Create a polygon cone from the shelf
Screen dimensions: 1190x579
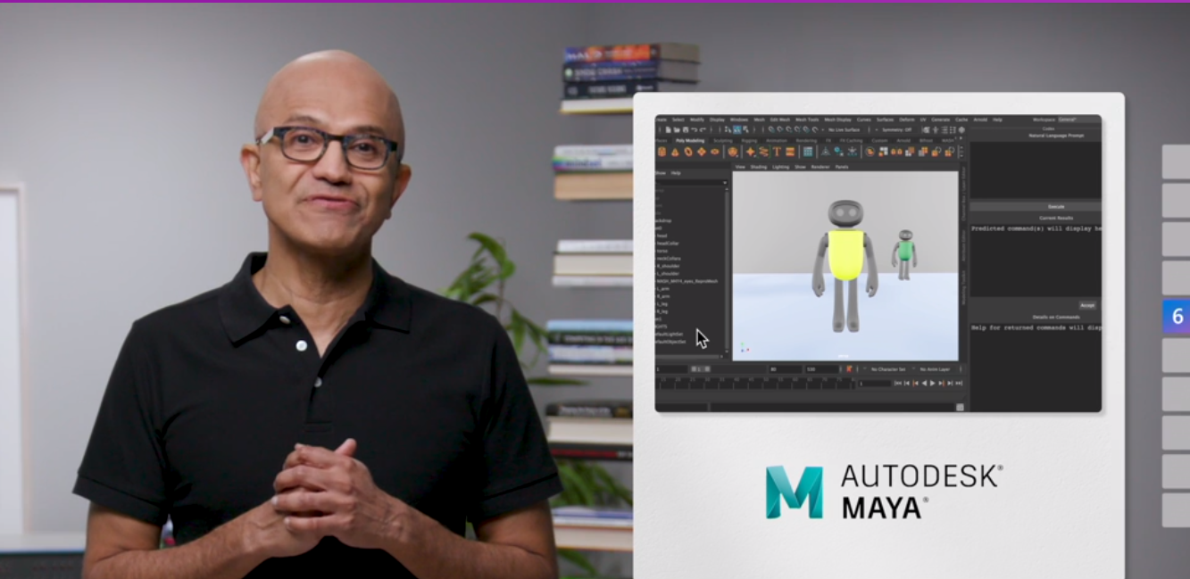click(676, 152)
